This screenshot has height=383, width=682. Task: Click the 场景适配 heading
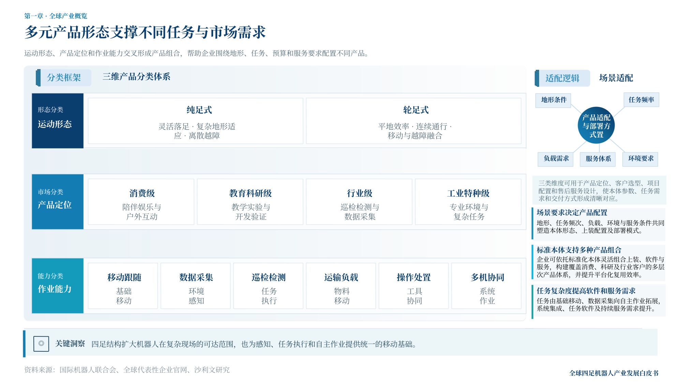tap(616, 78)
